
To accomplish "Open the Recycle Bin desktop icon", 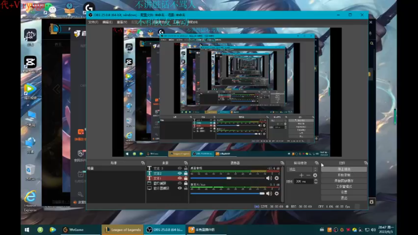I will [30, 173].
